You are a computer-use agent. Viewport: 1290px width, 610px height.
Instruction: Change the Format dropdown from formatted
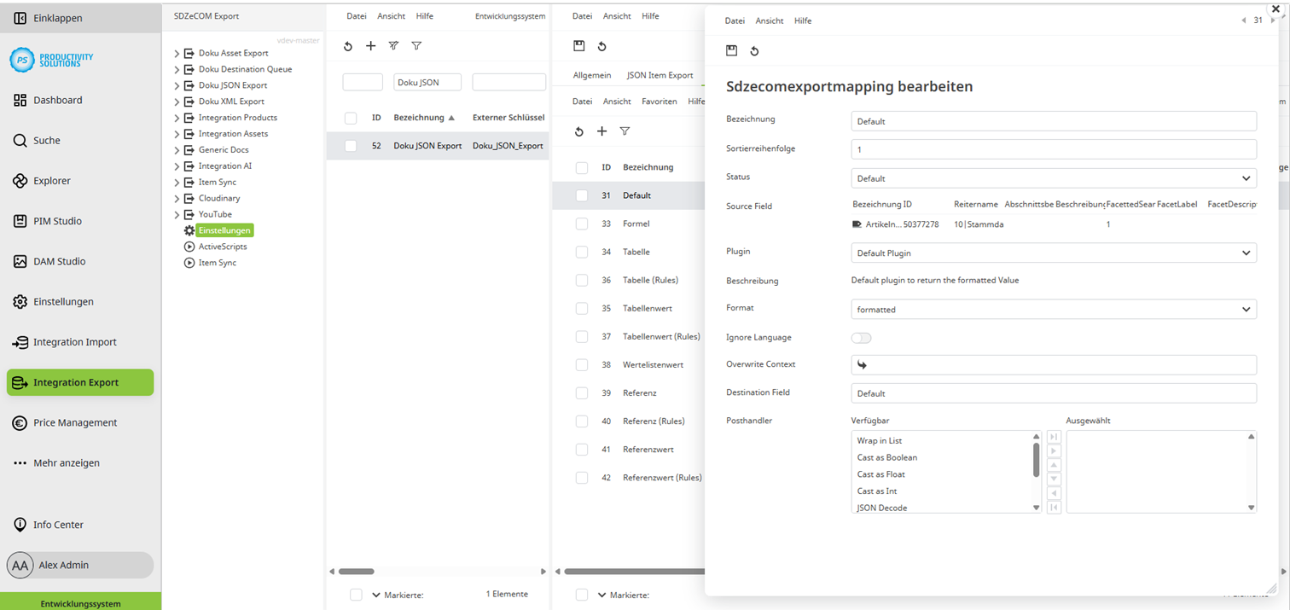coord(1053,308)
